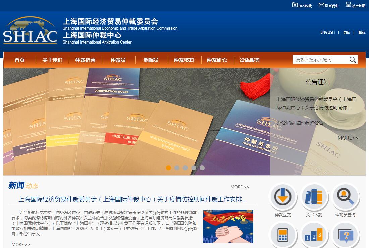Add site to favorites via 加入收藏
369x248 pixels.
click(302, 5)
